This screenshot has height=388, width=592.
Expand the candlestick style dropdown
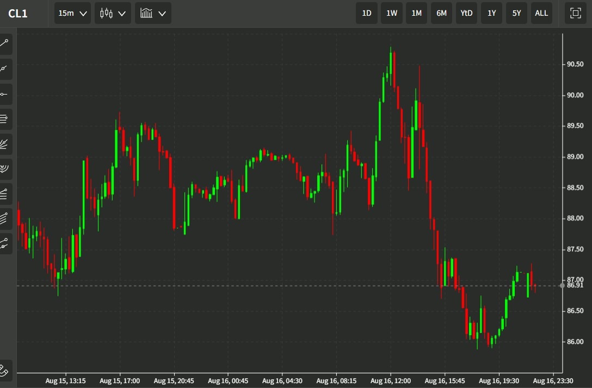tap(121, 13)
